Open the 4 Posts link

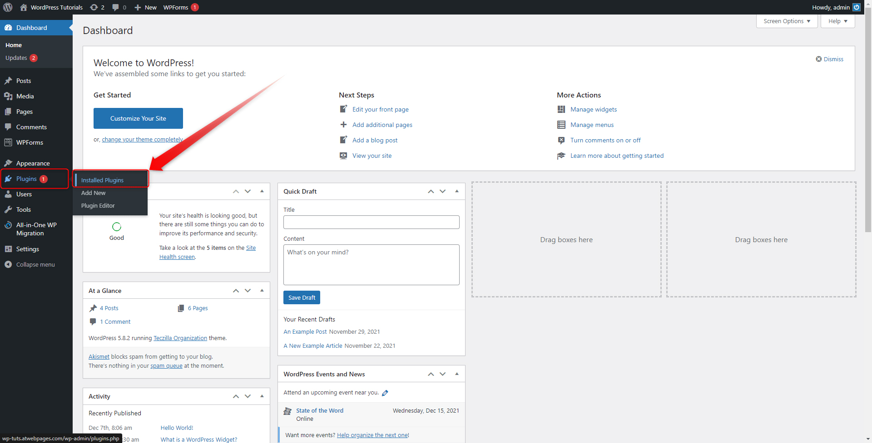(109, 308)
